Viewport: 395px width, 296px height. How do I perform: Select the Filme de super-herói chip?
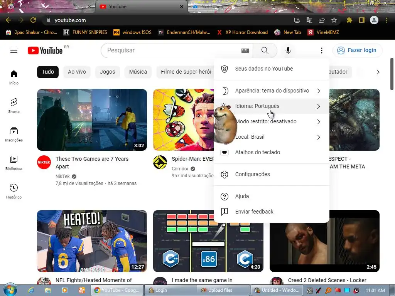[186, 72]
